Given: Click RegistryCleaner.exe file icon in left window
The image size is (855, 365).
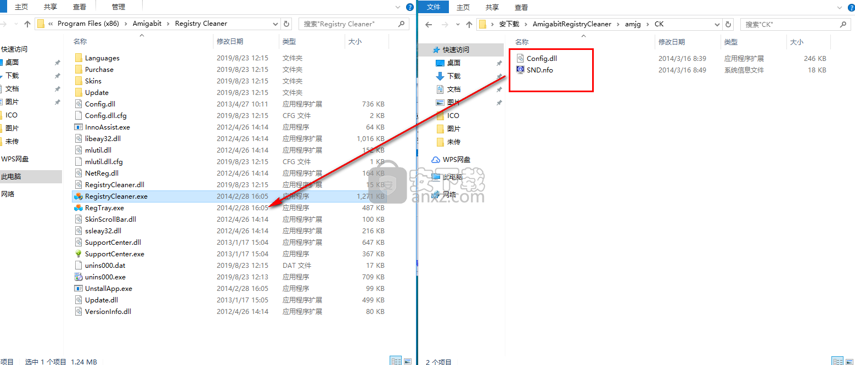Looking at the screenshot, I should (78, 196).
